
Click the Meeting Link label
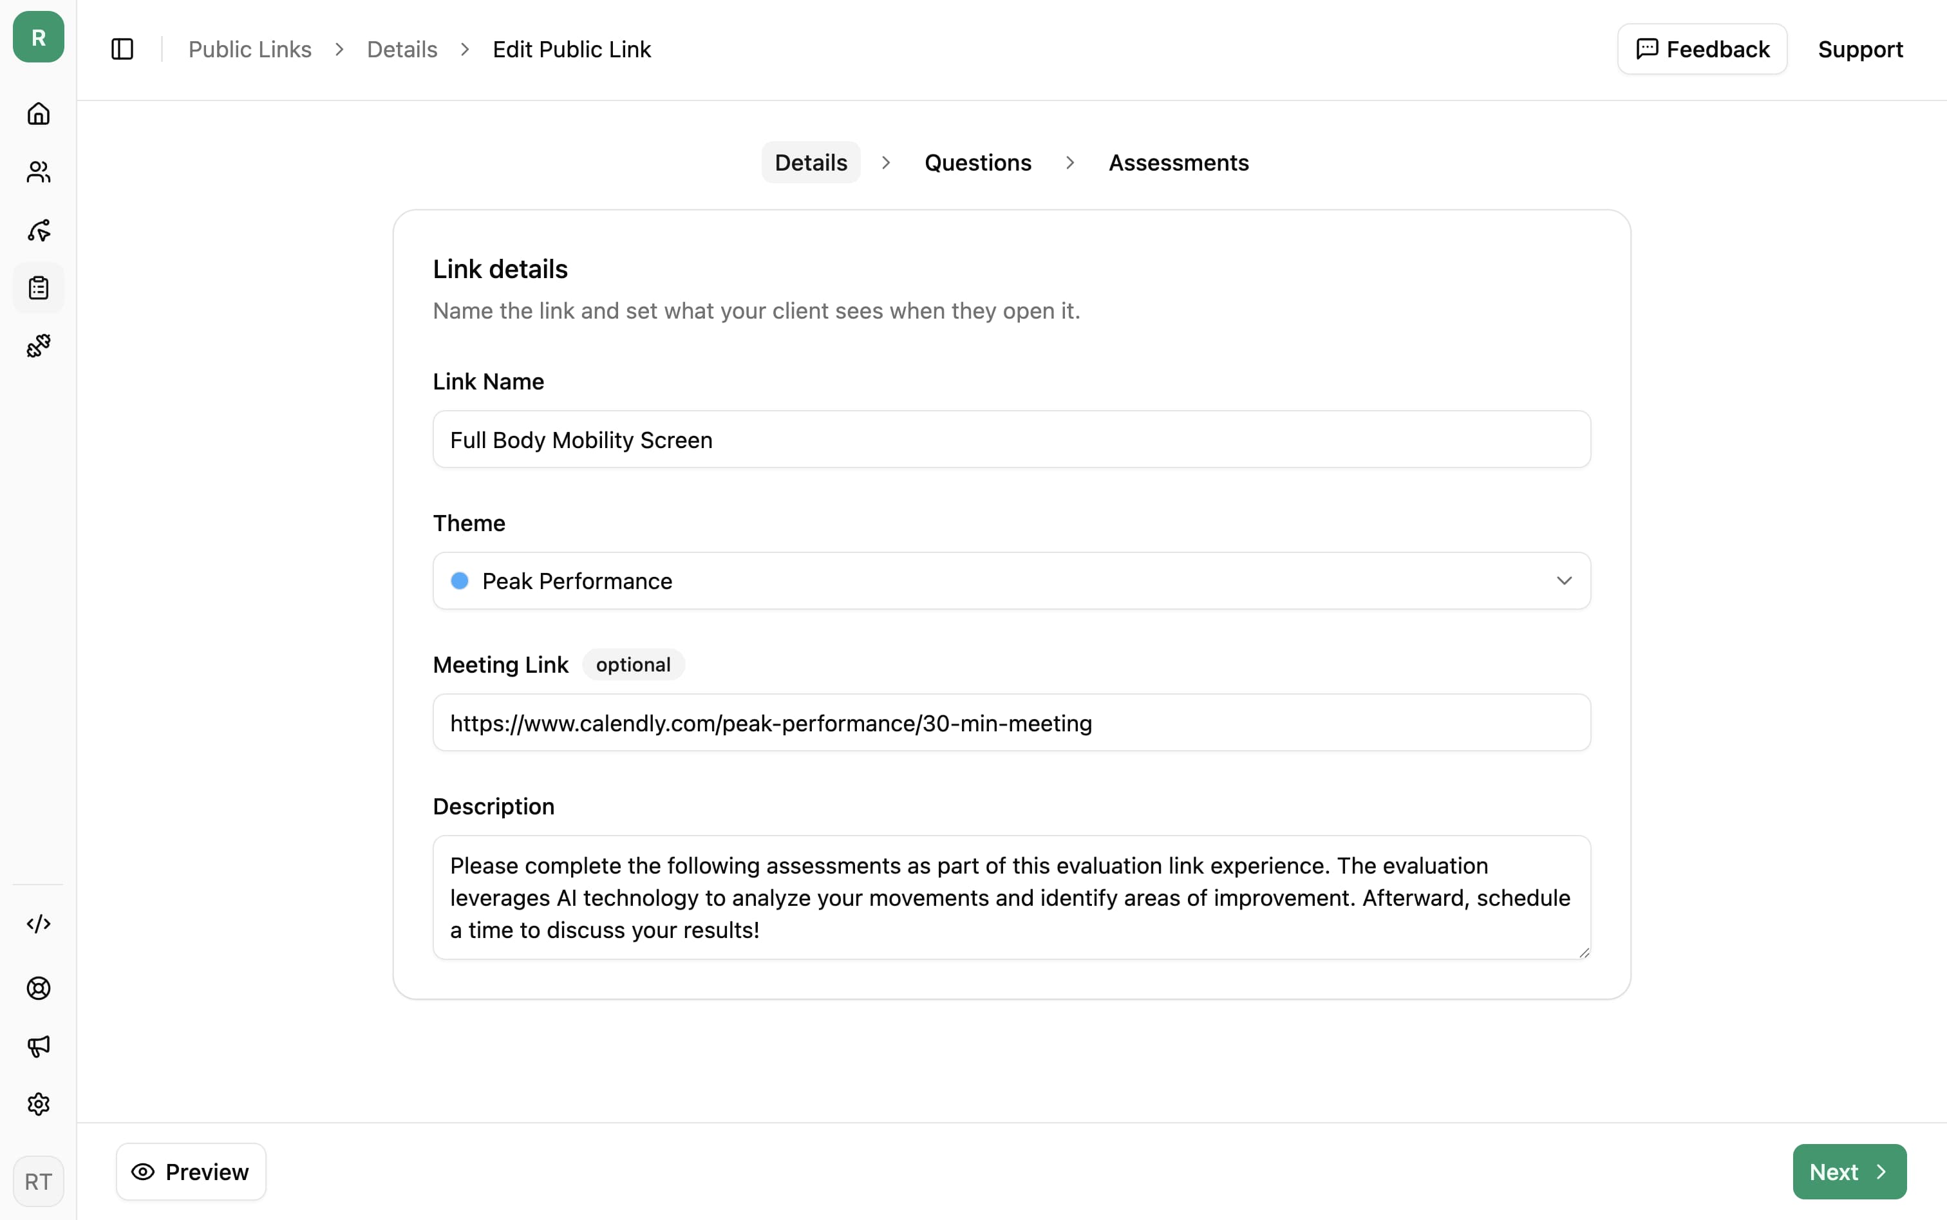pyautogui.click(x=500, y=665)
